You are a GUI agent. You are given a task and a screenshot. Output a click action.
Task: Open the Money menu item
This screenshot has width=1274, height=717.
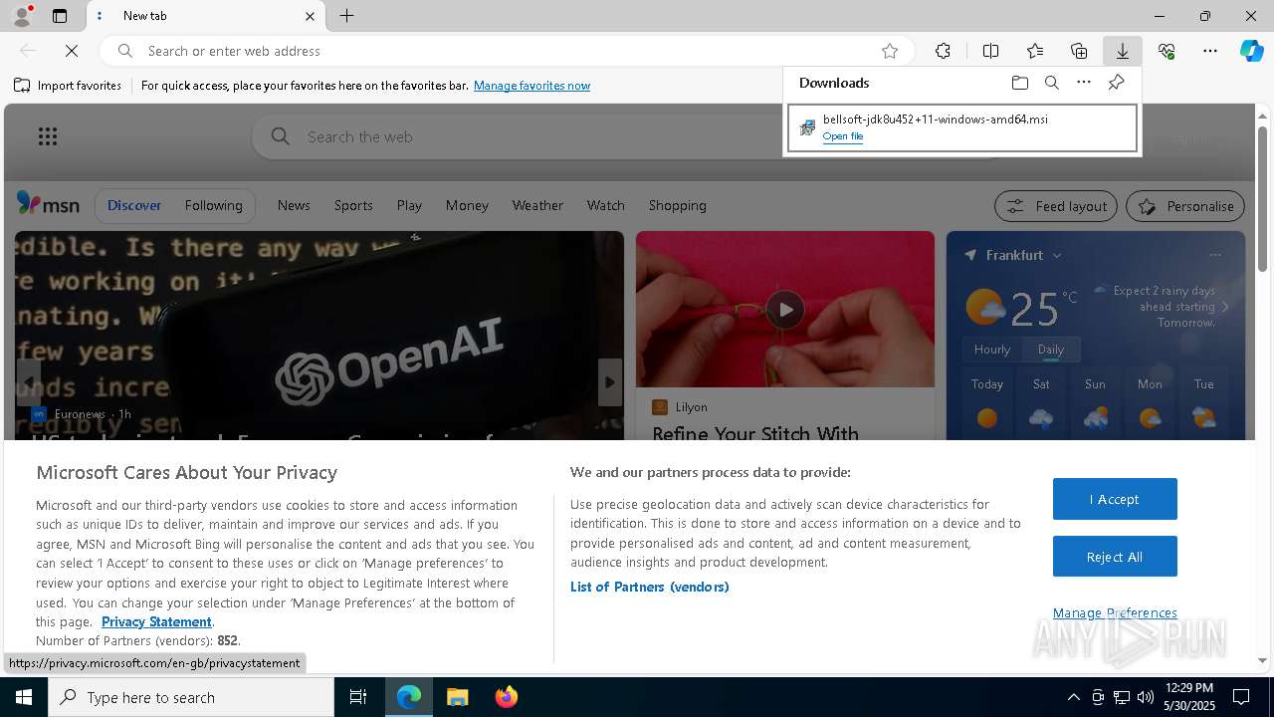point(467,205)
